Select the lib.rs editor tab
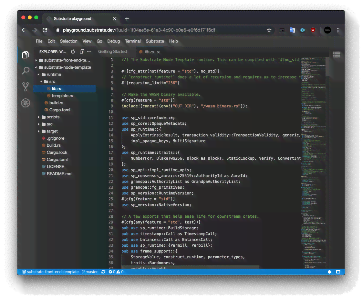The width and height of the screenshot is (362, 297). pyautogui.click(x=149, y=52)
